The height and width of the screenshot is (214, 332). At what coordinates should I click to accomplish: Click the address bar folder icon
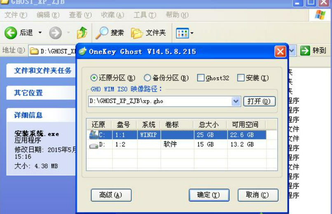coord(34,51)
